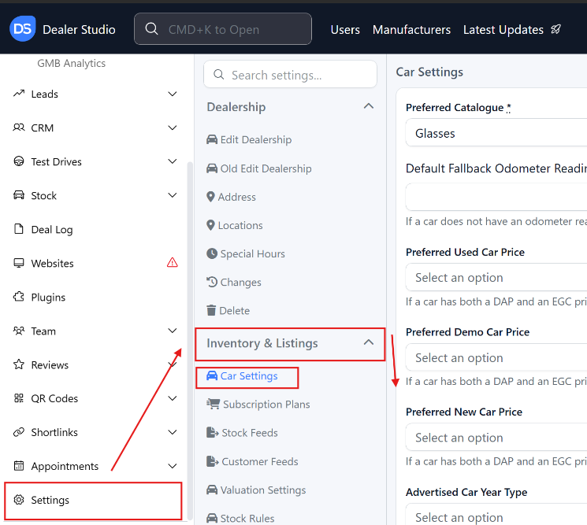The width and height of the screenshot is (587, 525).
Task: Click the Special Hours clock icon
Action: coord(212,253)
